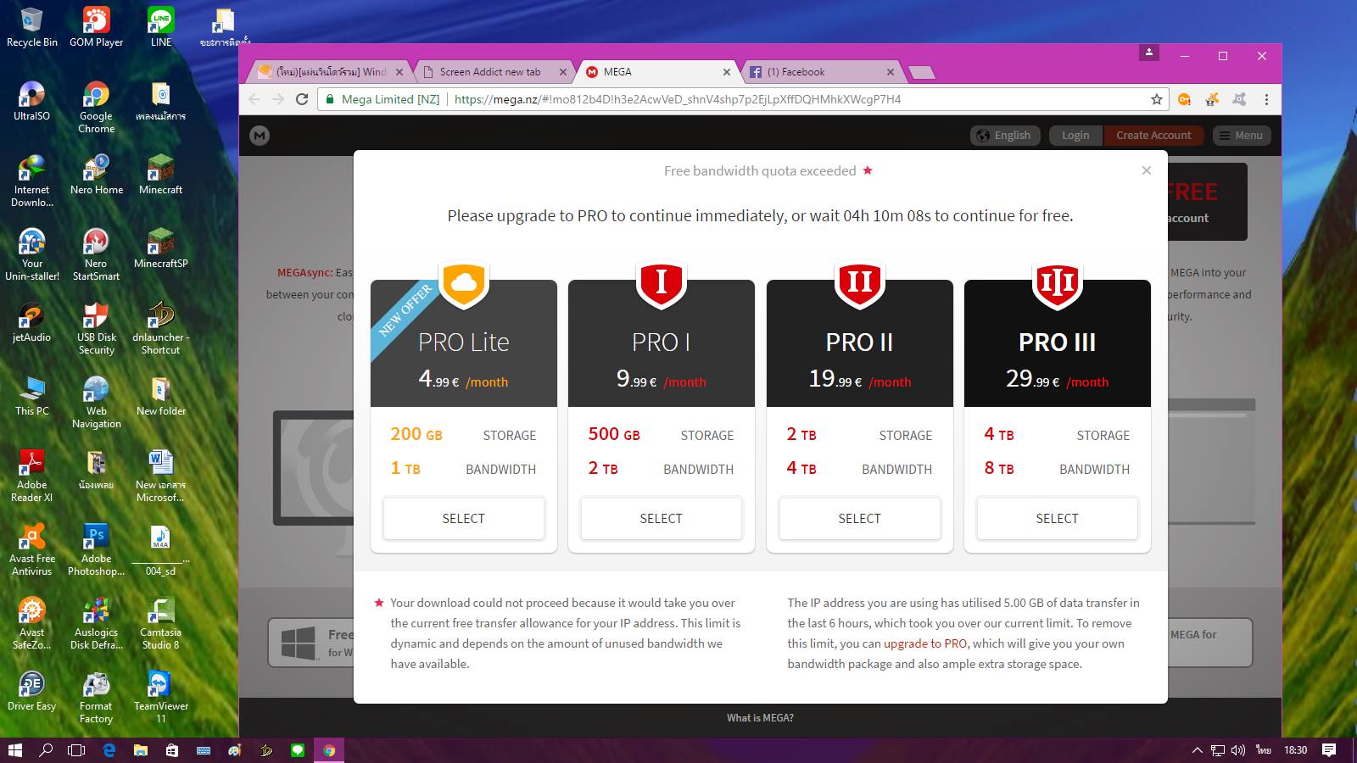Click the MEGA logo in the page header

click(x=260, y=136)
